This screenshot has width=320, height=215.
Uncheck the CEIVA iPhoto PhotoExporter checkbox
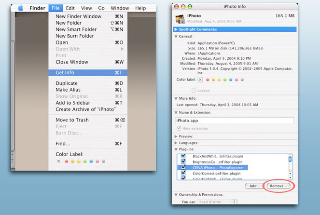click(x=183, y=167)
